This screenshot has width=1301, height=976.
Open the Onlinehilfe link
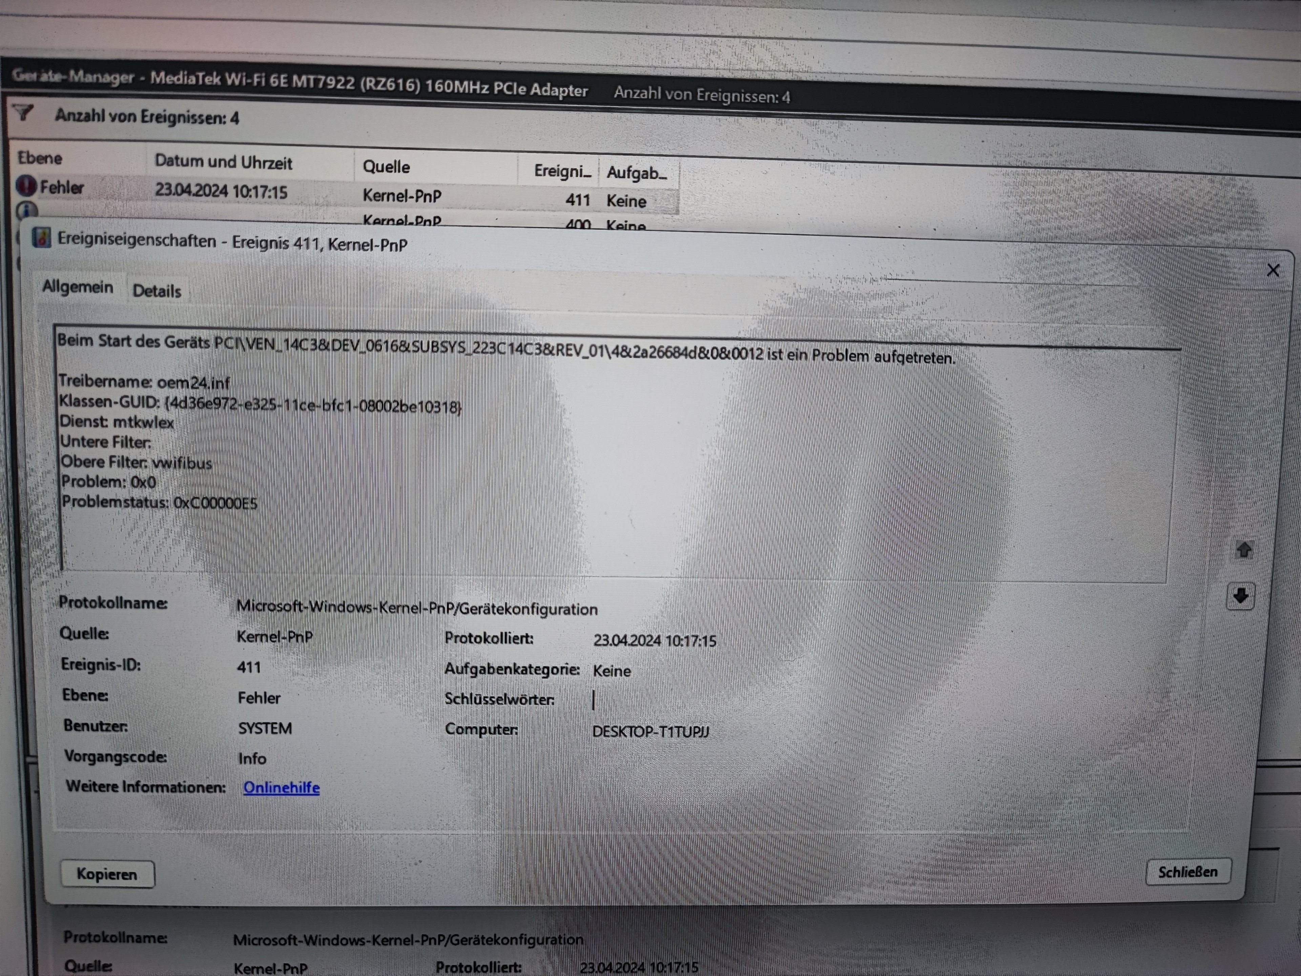click(x=281, y=788)
